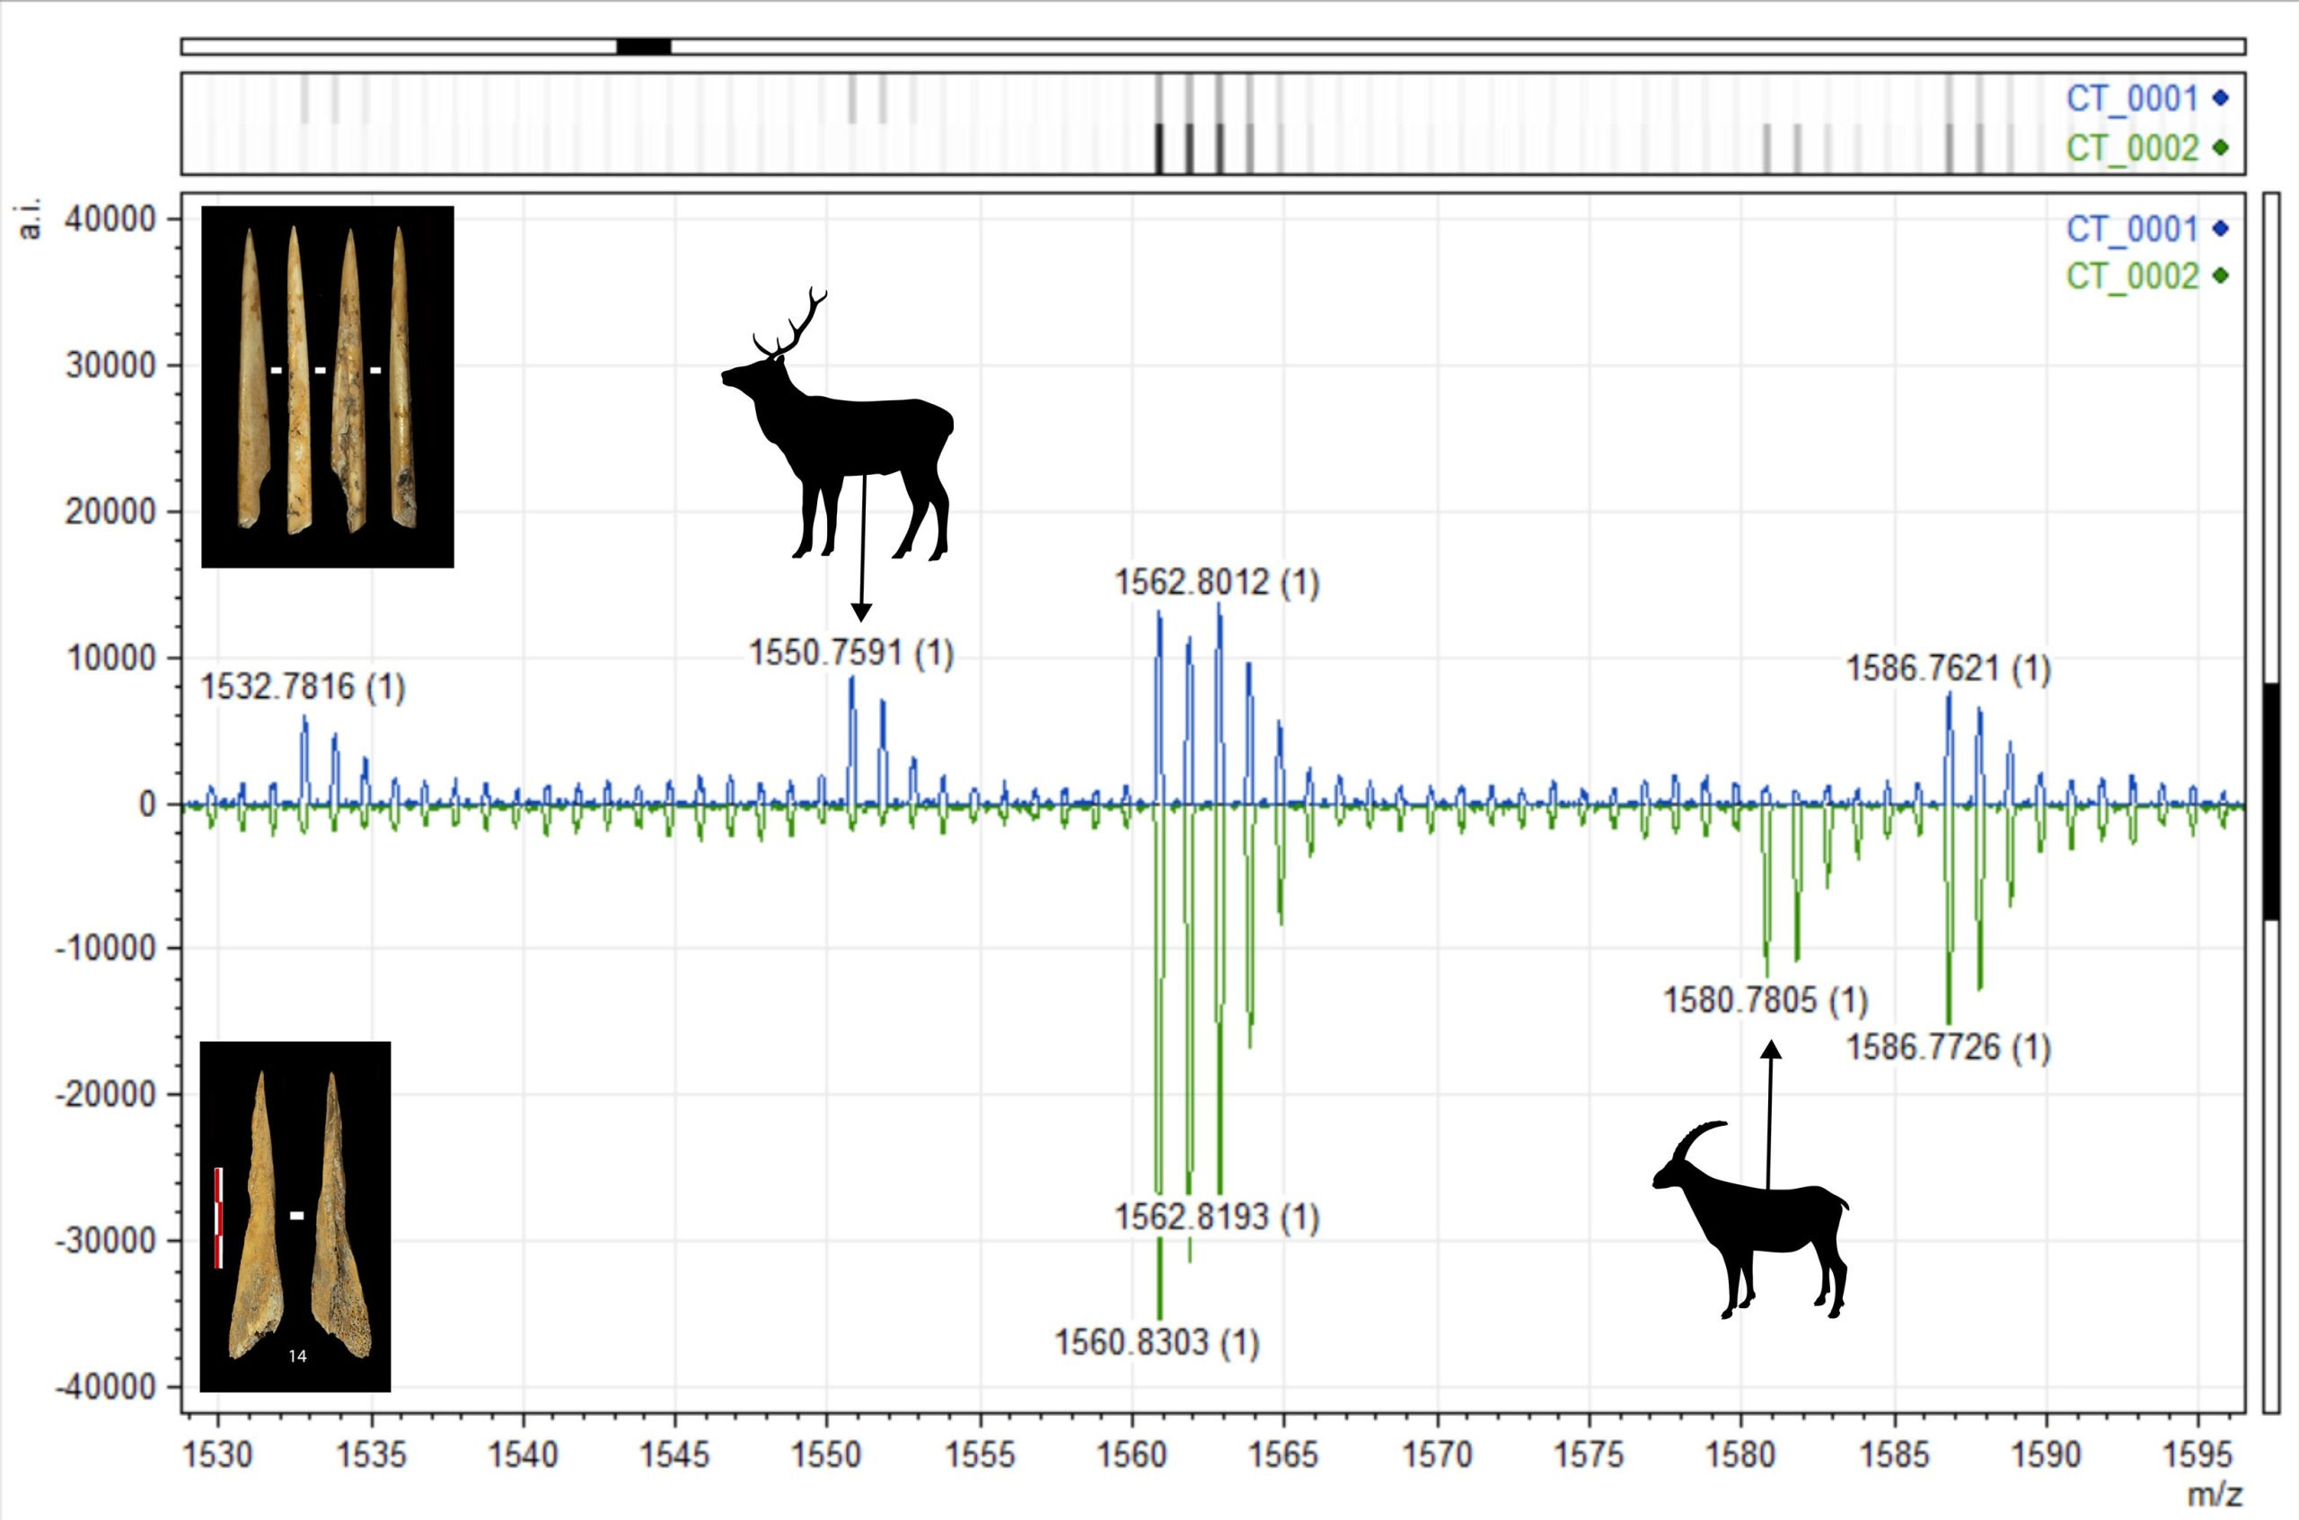Screen dimensions: 2299x1520
Task: Click the green diamond in gel view legend
Action: tap(2222, 148)
